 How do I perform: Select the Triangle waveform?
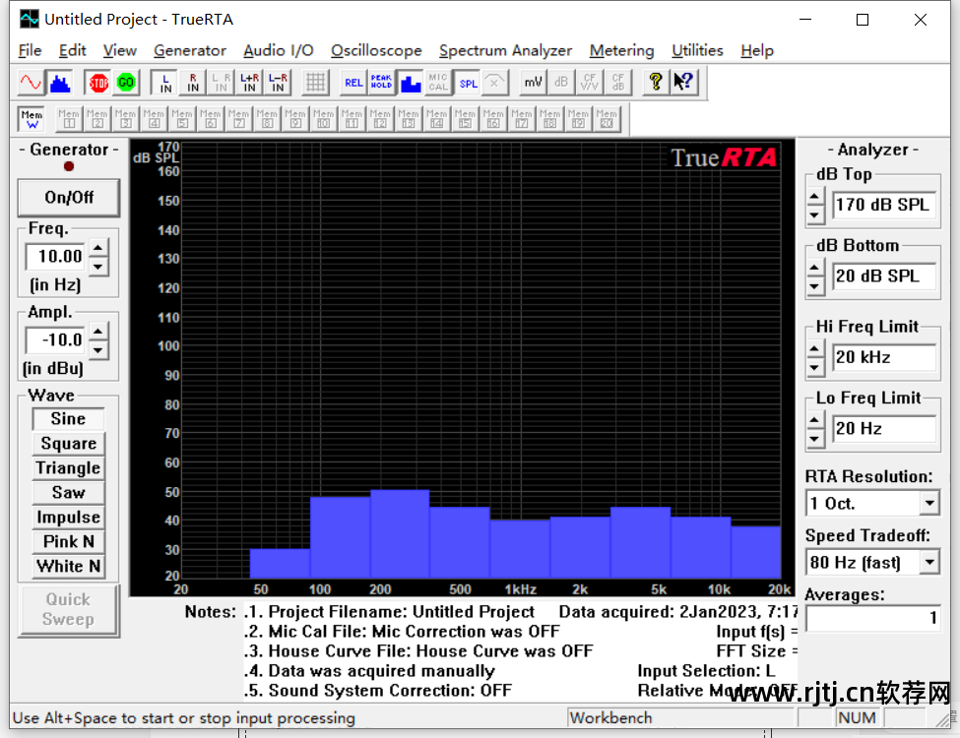[x=68, y=468]
